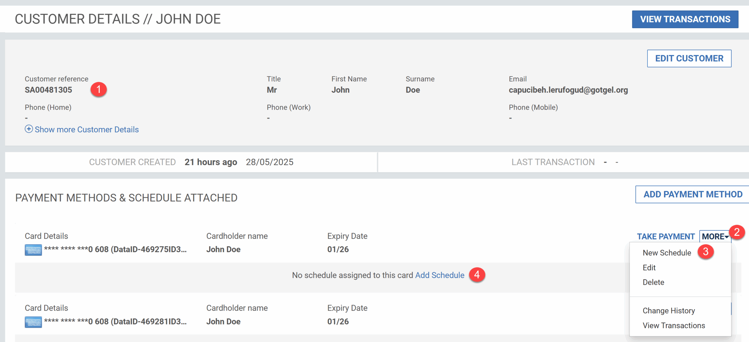Click the title value Mr
The image size is (749, 342).
click(272, 90)
